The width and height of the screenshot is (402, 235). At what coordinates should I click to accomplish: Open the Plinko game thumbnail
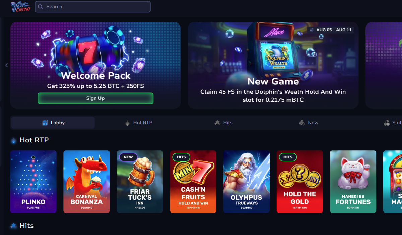point(33,182)
